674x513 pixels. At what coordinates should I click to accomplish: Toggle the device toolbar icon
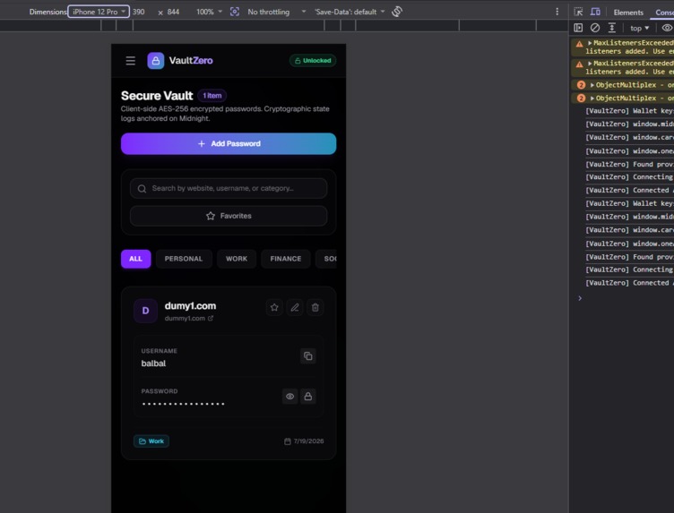(x=595, y=12)
